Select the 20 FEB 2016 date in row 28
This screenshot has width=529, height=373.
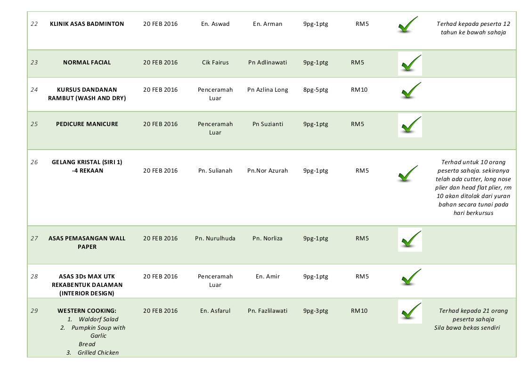pyautogui.click(x=160, y=276)
